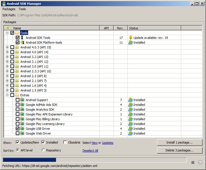Click the installed status icon for Platform-tools
This screenshot has height=170, width=206.
tap(131, 42)
